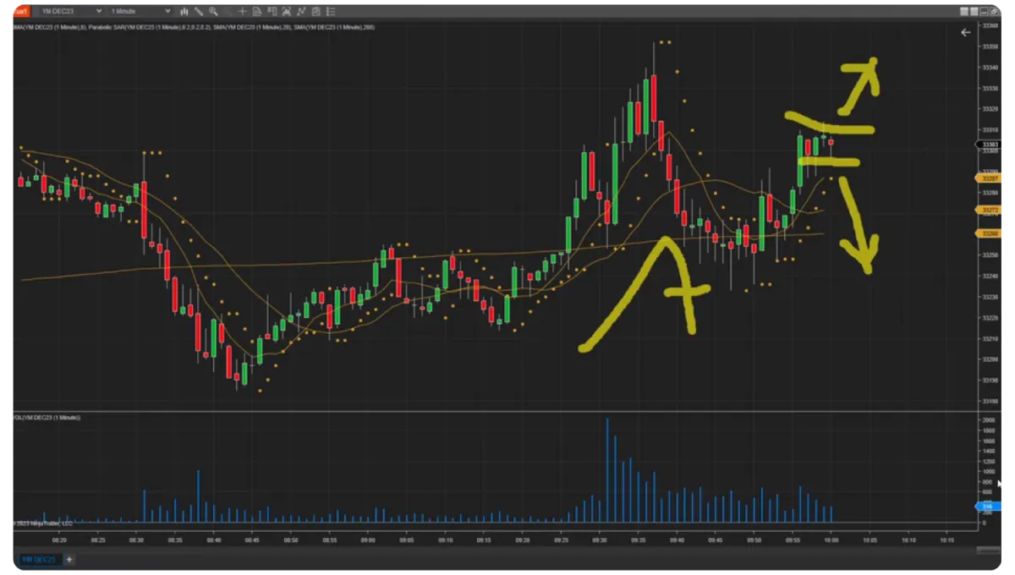The width and height of the screenshot is (1015, 575).
Task: Click the 2000 volume axis label
Action: (x=989, y=420)
